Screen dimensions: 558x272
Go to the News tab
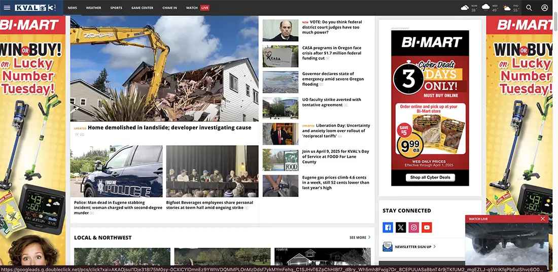click(72, 8)
